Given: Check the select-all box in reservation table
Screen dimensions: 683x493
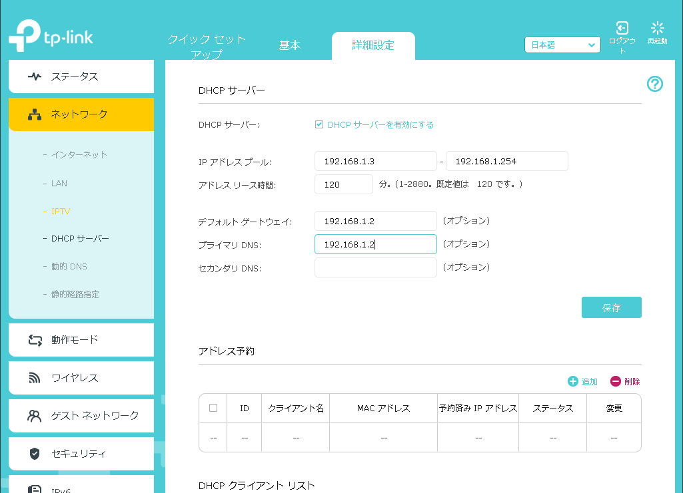Looking at the screenshot, I should click(x=213, y=408).
